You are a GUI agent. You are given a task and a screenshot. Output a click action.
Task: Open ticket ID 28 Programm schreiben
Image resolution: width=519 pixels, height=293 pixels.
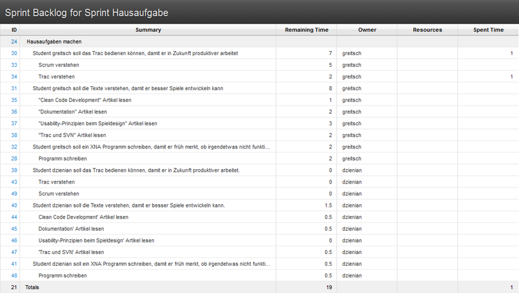point(14,158)
